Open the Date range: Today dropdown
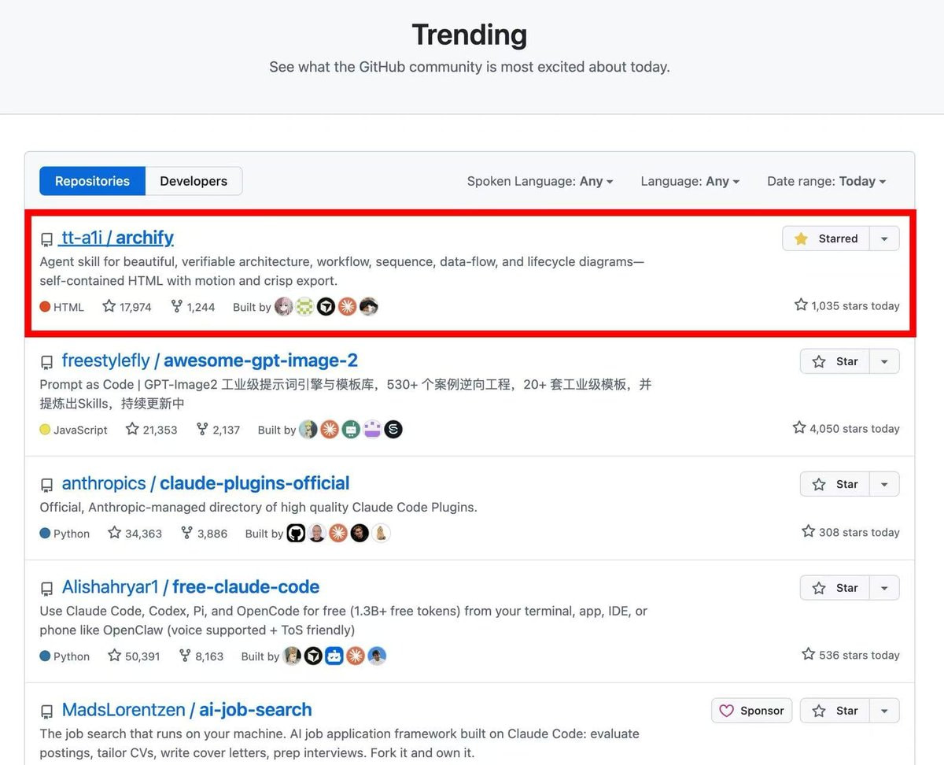This screenshot has height=765, width=944. [x=826, y=181]
